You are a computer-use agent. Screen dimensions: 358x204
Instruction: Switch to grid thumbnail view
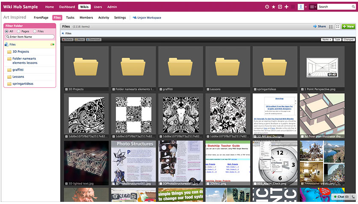pos(338,26)
